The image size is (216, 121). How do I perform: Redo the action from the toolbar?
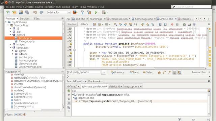pyautogui.click(x=42, y=12)
